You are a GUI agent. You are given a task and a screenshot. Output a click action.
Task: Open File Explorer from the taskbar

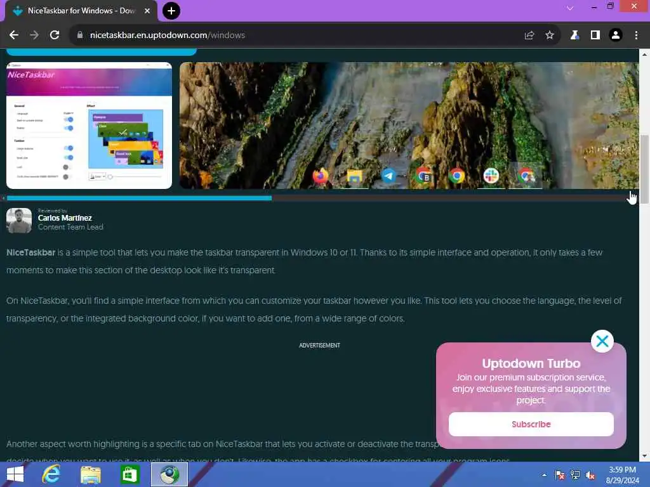pos(90,474)
